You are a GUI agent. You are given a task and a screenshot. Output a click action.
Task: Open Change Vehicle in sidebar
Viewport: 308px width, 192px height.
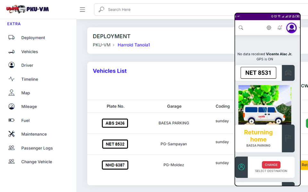point(36,162)
